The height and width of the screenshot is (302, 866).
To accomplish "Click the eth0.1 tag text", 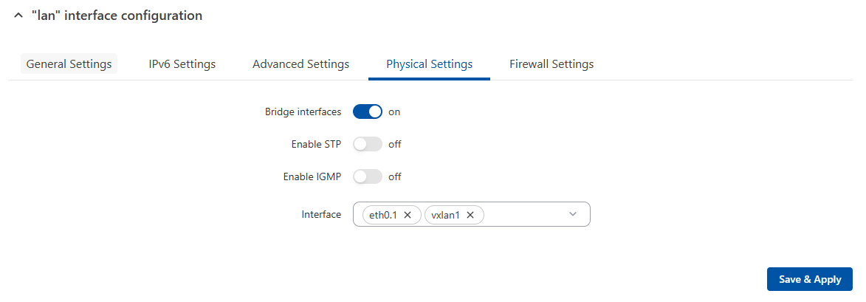I will coord(382,215).
